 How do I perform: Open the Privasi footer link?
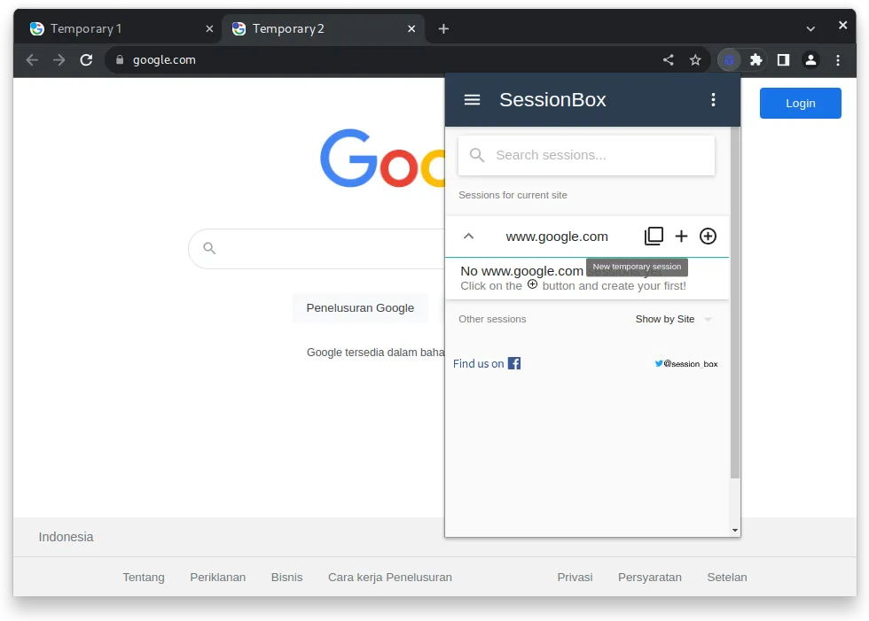[575, 577]
